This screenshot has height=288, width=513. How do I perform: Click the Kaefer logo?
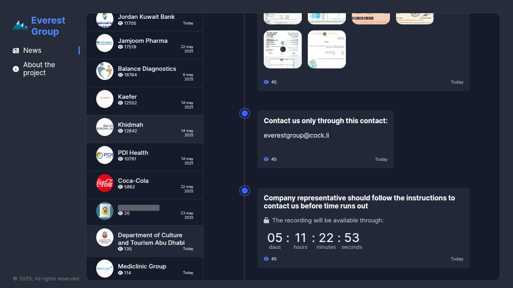(x=105, y=99)
